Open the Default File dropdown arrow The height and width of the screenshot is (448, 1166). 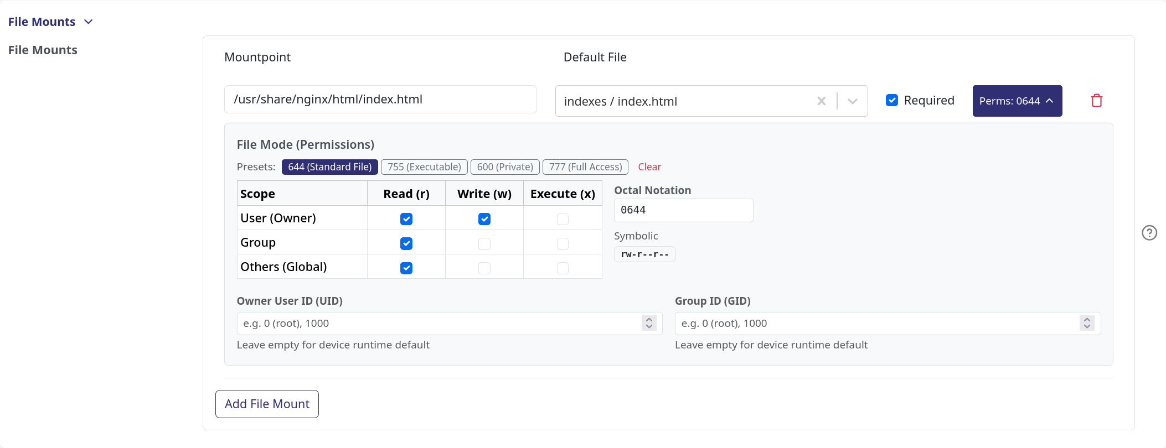point(853,101)
